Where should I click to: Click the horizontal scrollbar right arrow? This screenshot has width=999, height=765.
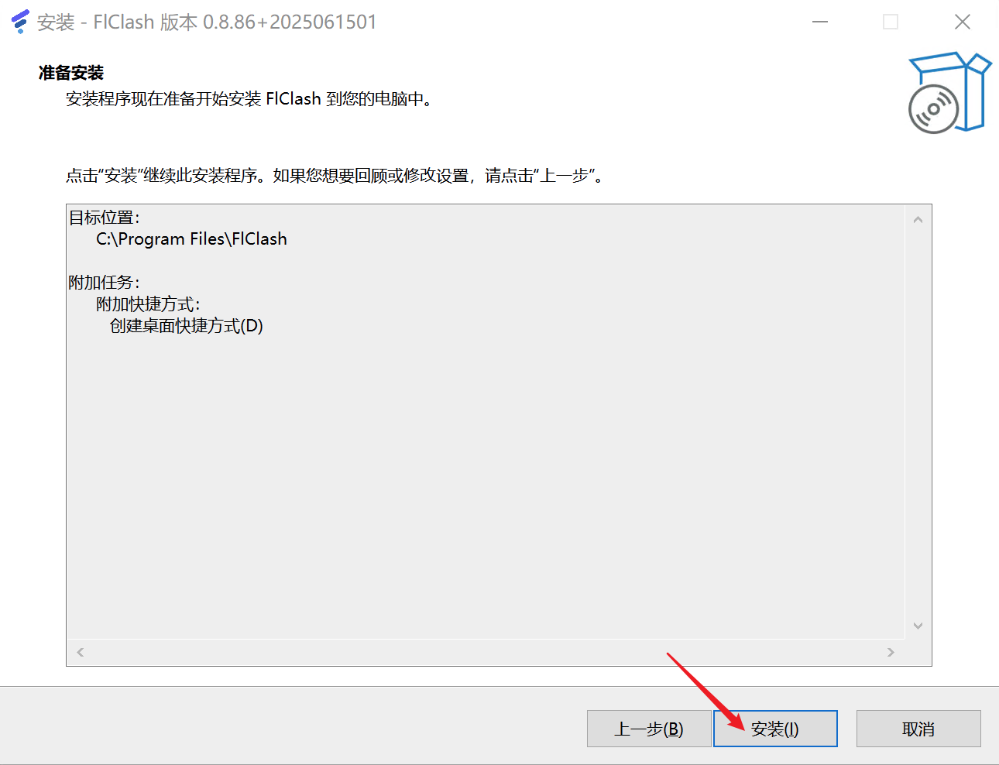point(891,652)
